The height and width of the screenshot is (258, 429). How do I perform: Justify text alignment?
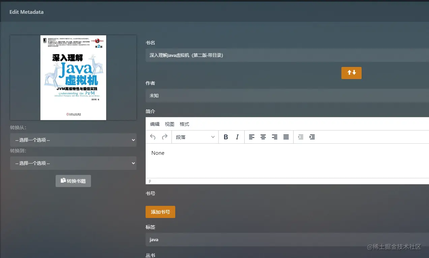(286, 137)
